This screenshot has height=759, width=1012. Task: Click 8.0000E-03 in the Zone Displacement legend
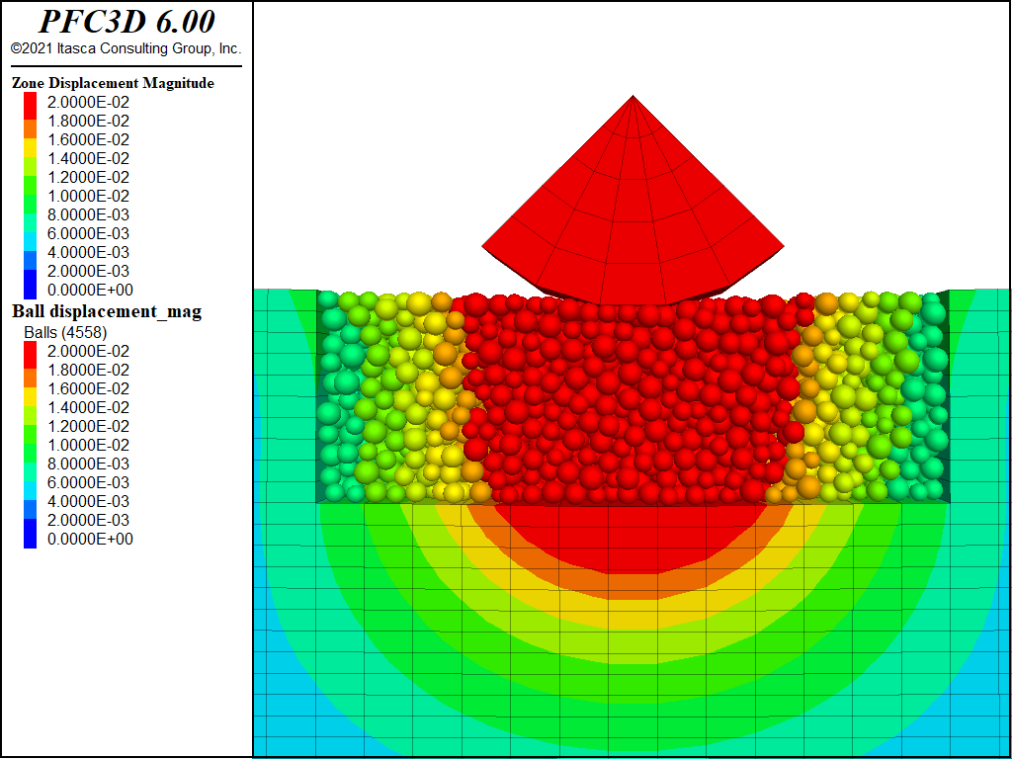point(88,214)
